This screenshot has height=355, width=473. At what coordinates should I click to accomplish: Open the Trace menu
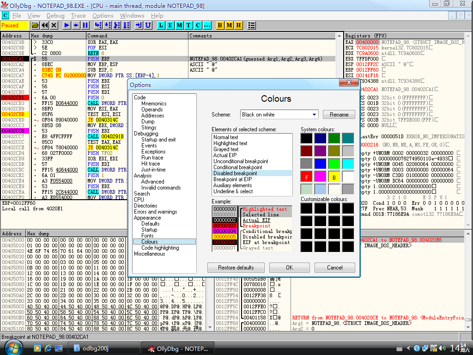78,16
